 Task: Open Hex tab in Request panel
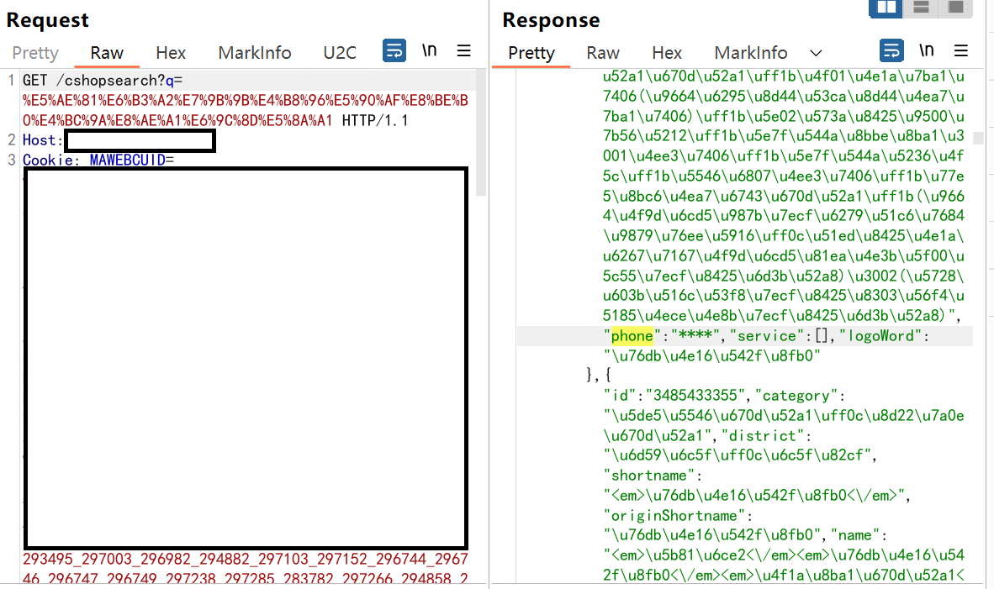point(171,53)
